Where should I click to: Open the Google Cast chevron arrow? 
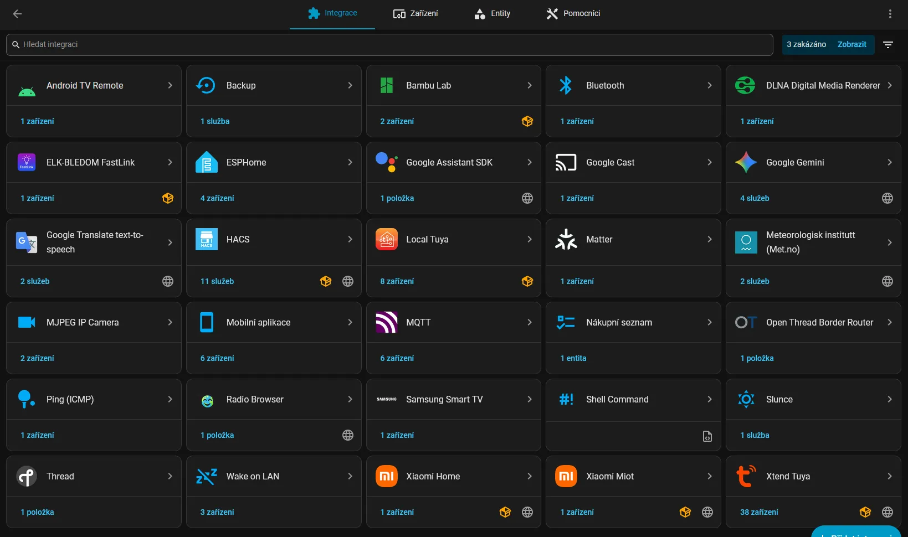(x=709, y=162)
